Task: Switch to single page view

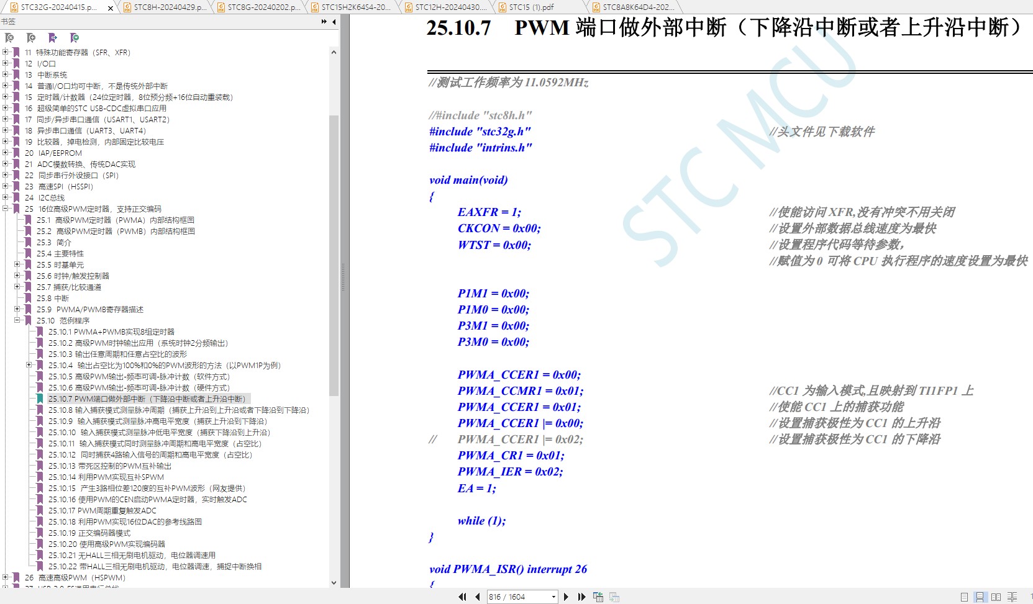Action: point(964,597)
